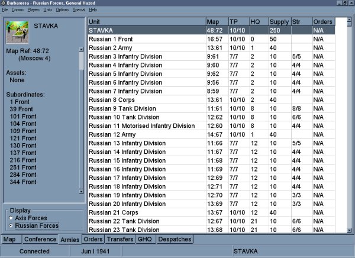Open the Players menu

pyautogui.click(x=34, y=9)
